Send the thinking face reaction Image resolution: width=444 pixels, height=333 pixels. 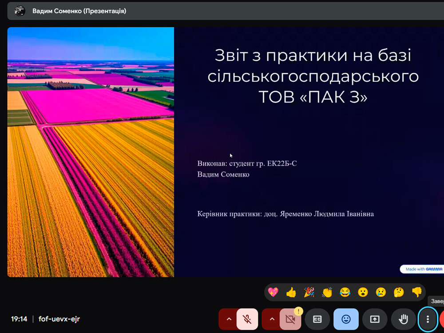tap(399, 292)
